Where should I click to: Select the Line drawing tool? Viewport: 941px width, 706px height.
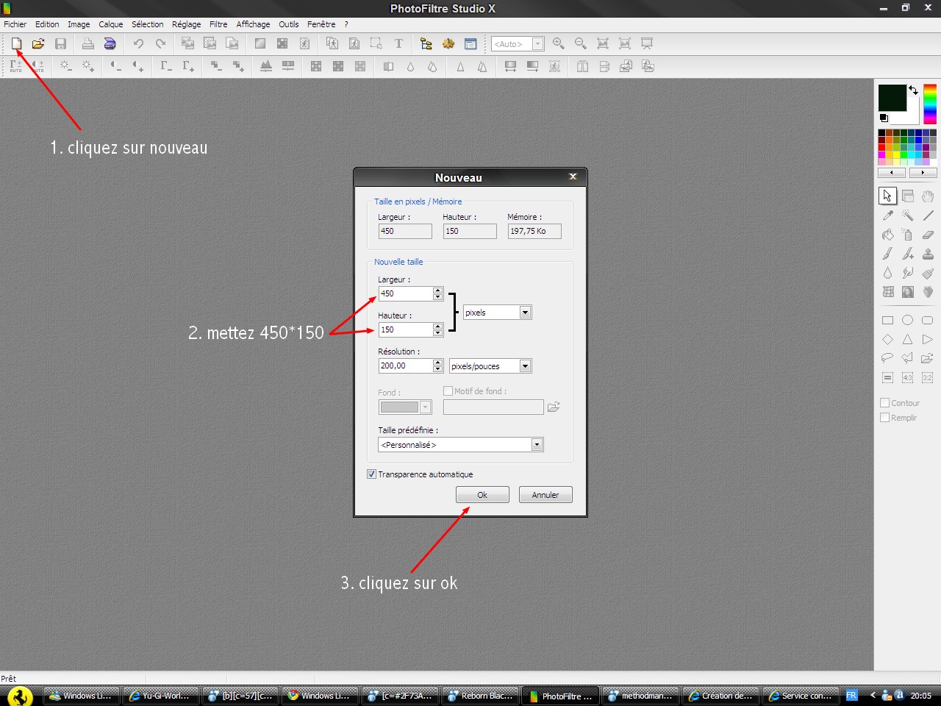[x=928, y=215]
